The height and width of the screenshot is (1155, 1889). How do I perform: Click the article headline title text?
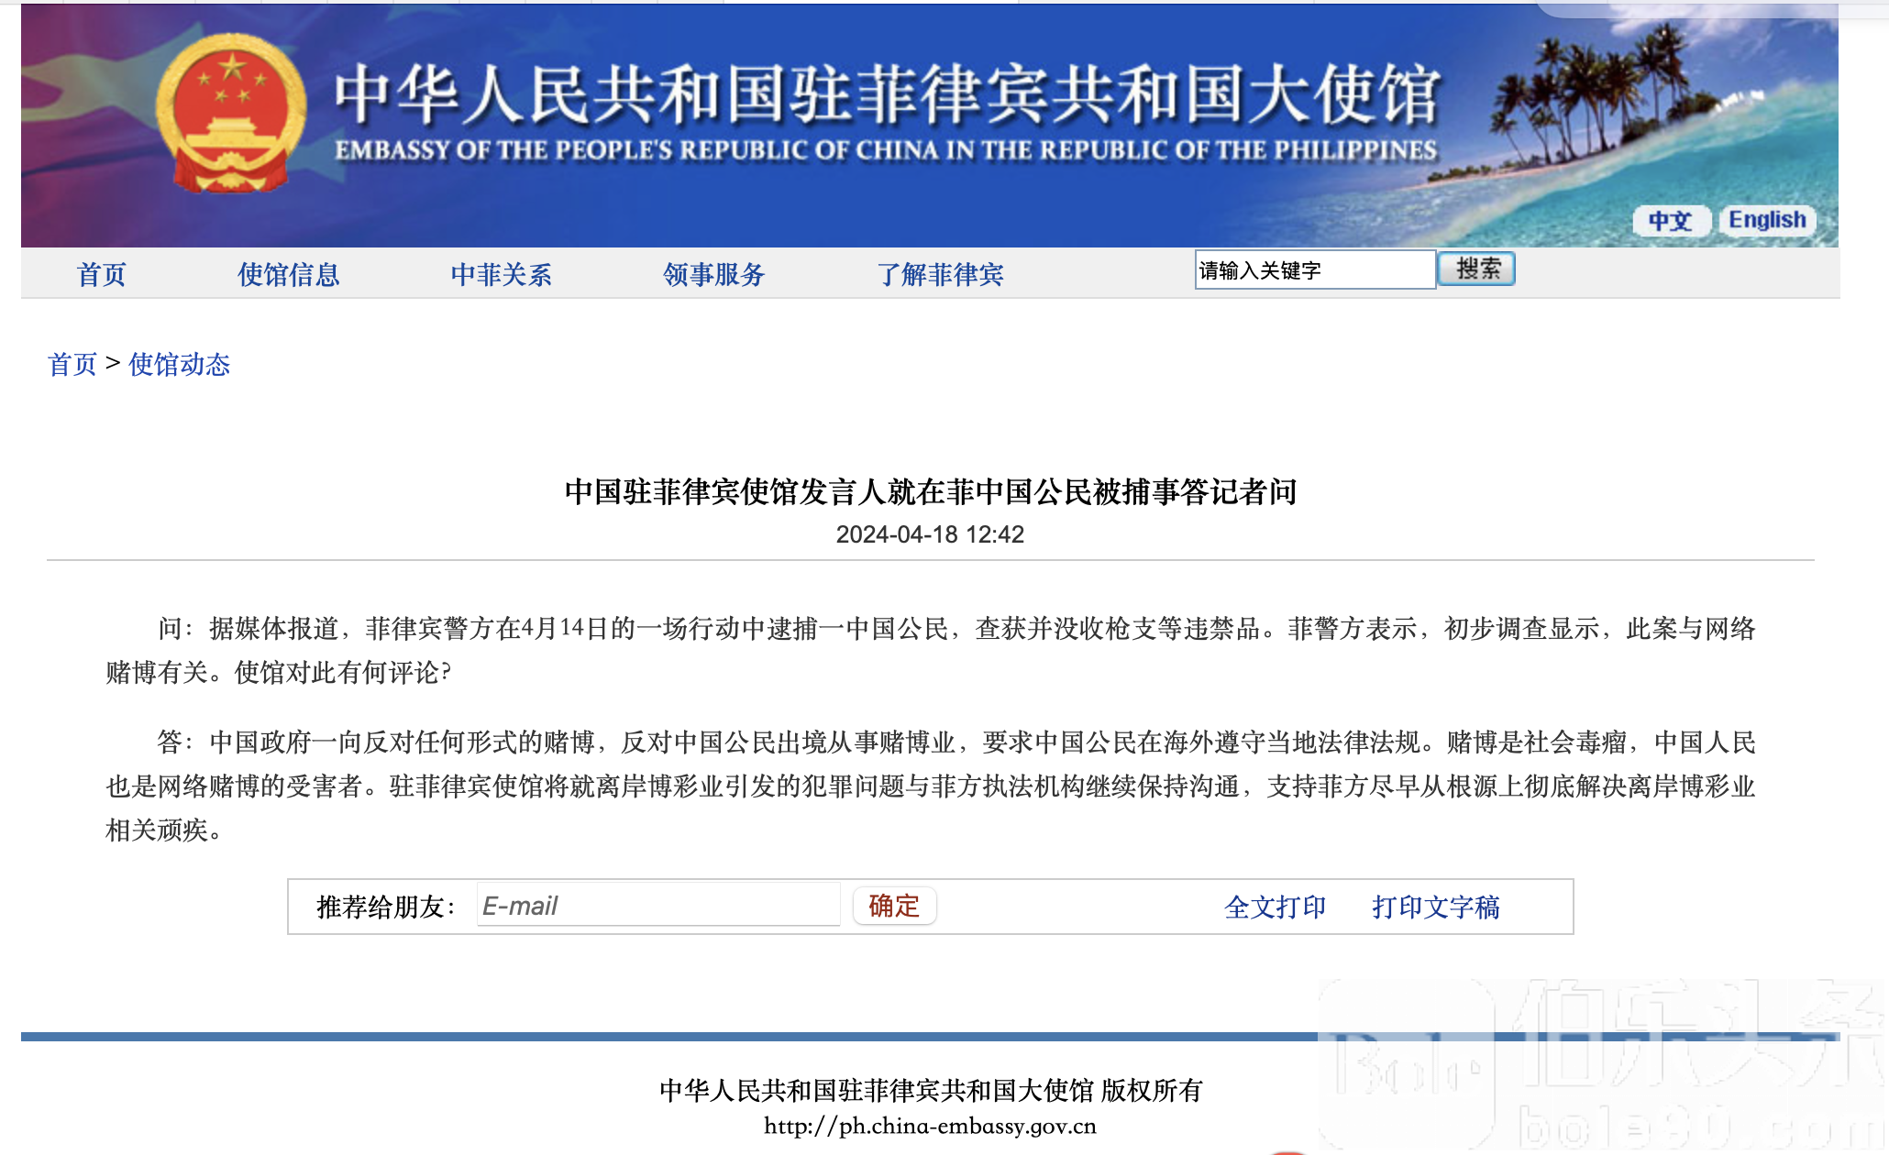coord(930,492)
